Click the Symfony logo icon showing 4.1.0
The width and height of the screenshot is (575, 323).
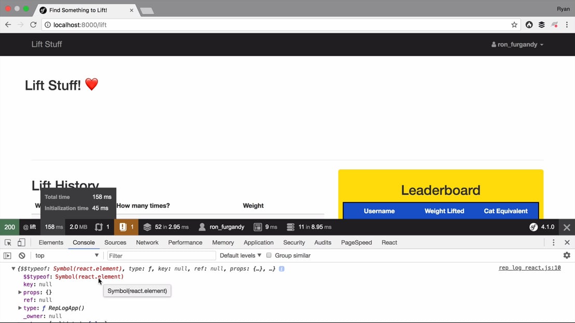point(533,227)
